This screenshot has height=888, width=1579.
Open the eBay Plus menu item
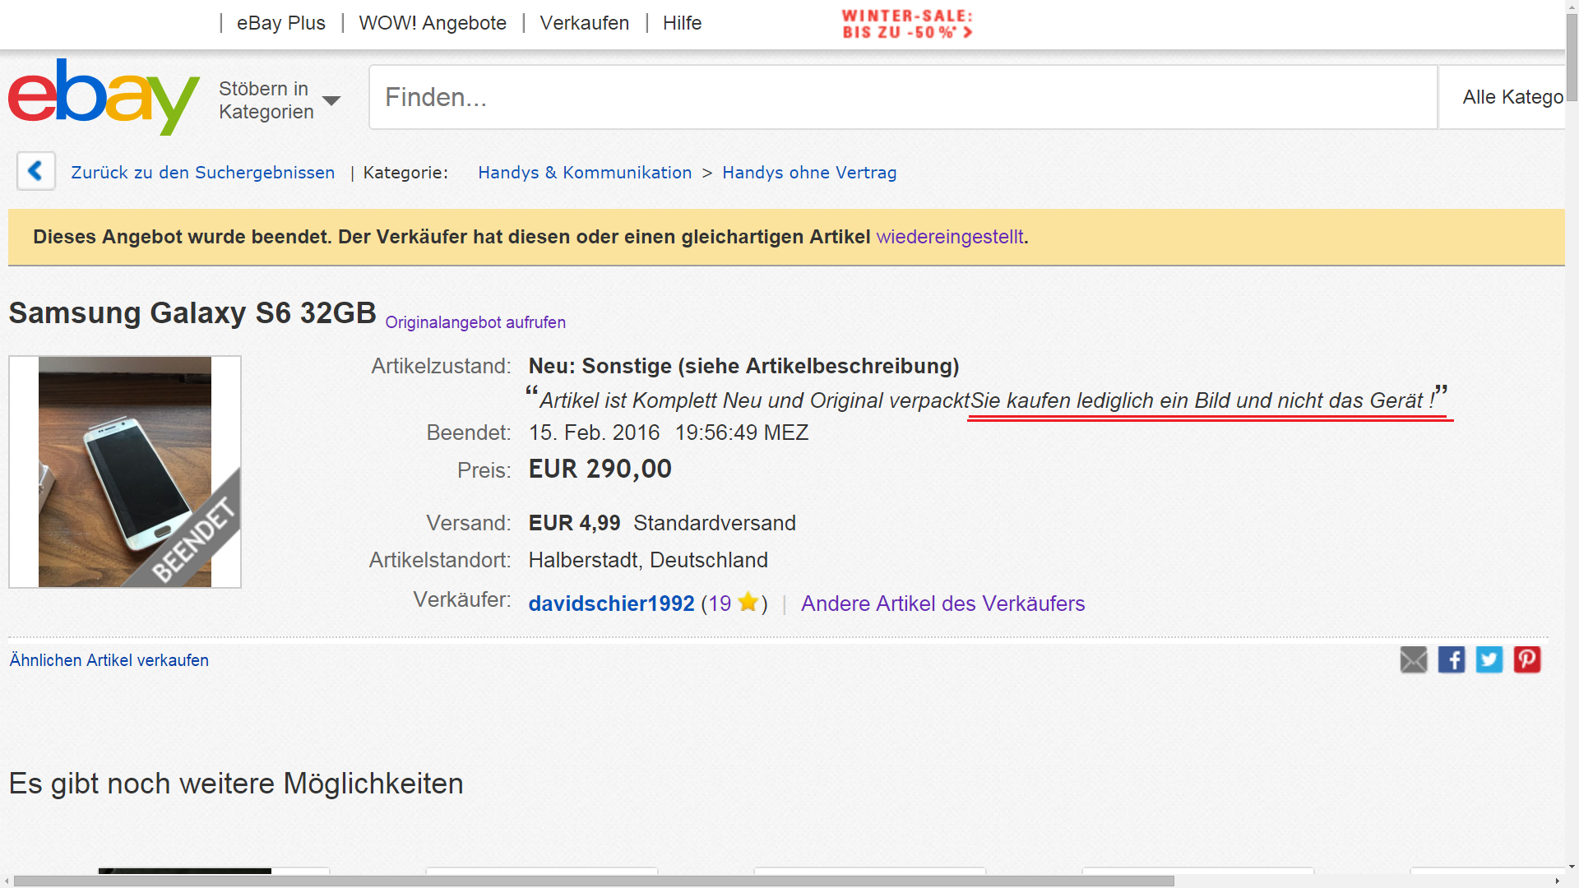tap(280, 23)
